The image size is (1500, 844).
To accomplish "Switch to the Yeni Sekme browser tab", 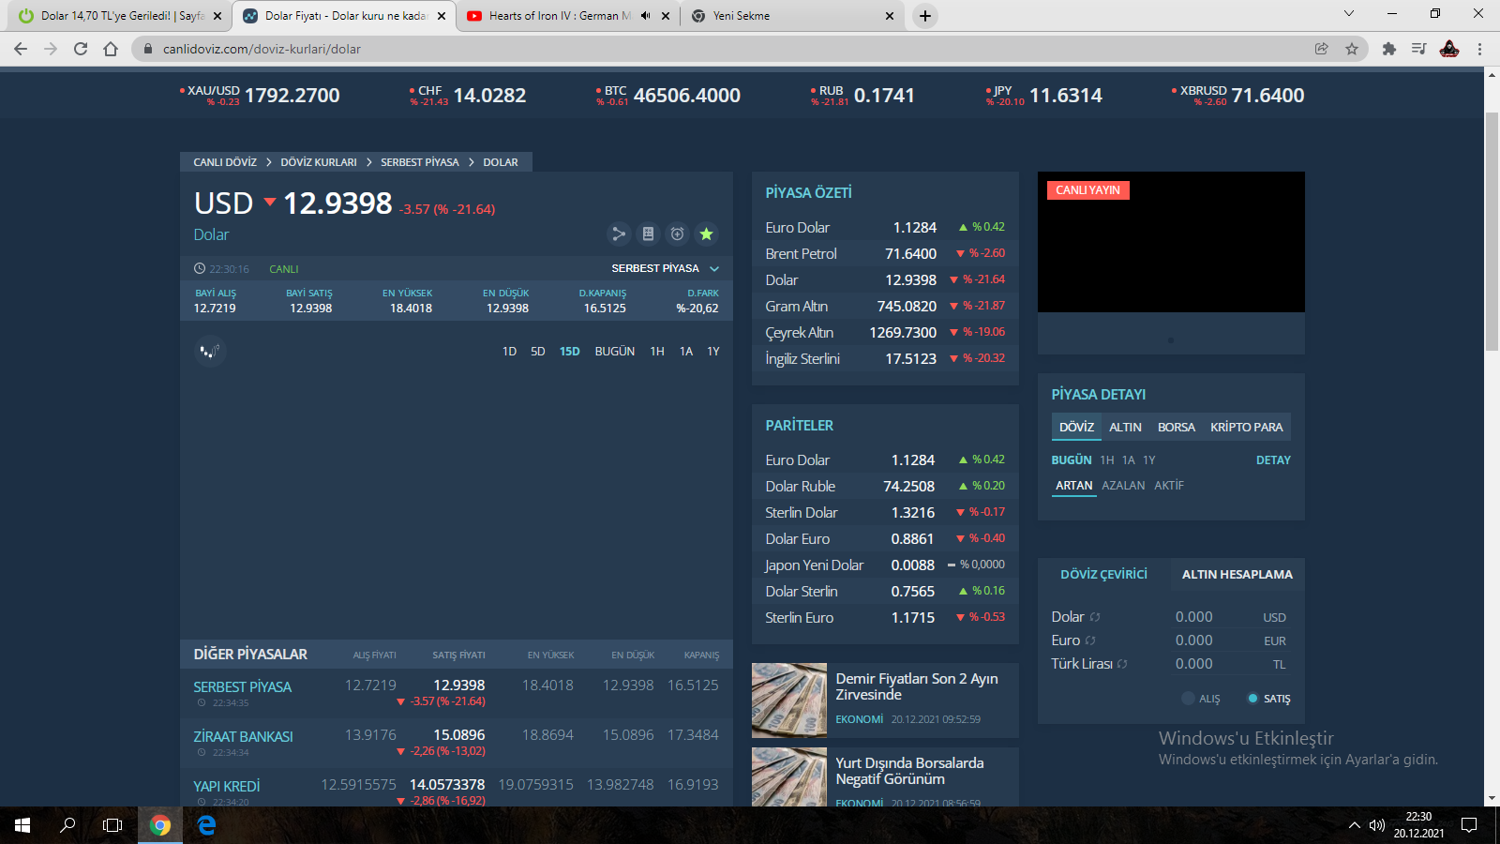I will 792,16.
